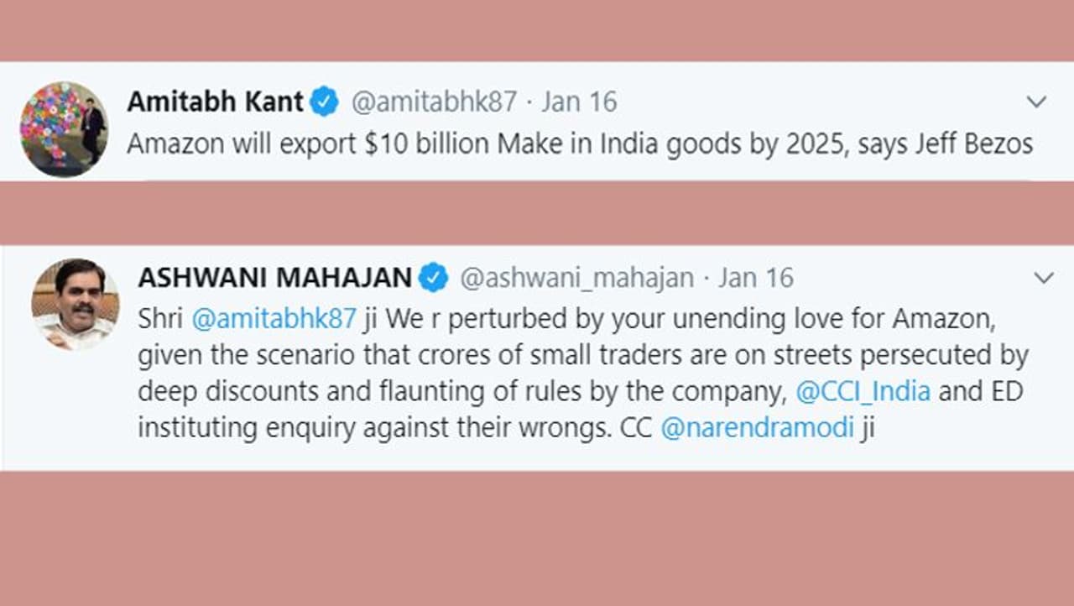The width and height of the screenshot is (1074, 606).
Task: Click Ashwani Mahajan's verified badge icon
Action: pyautogui.click(x=433, y=278)
